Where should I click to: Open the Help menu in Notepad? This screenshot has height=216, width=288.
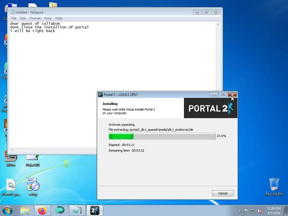(59, 18)
